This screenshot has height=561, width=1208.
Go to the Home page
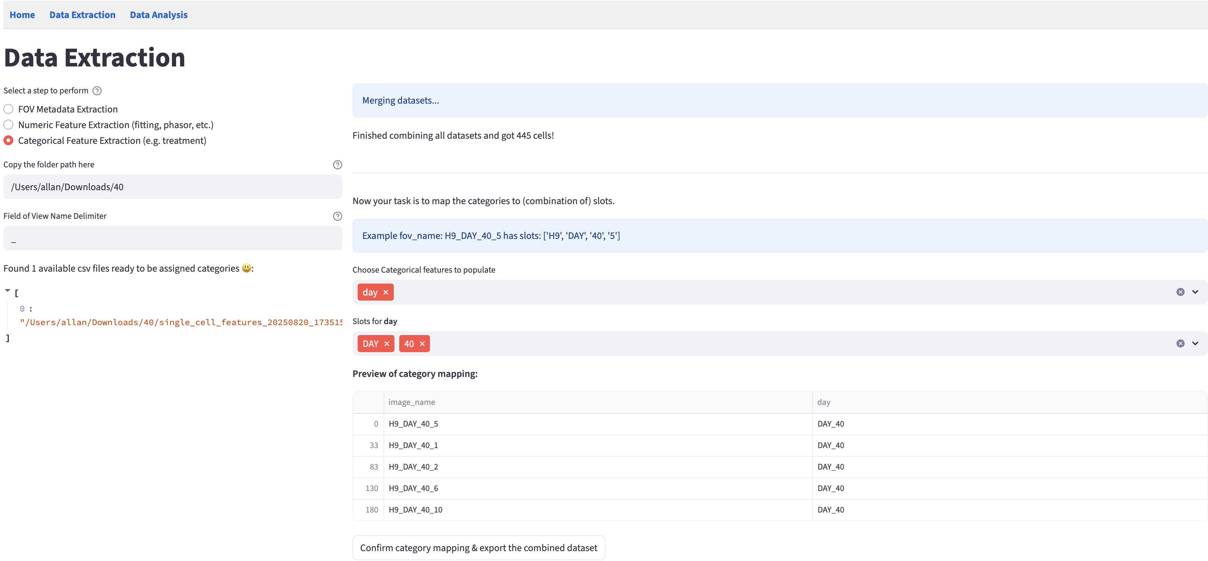coord(22,15)
